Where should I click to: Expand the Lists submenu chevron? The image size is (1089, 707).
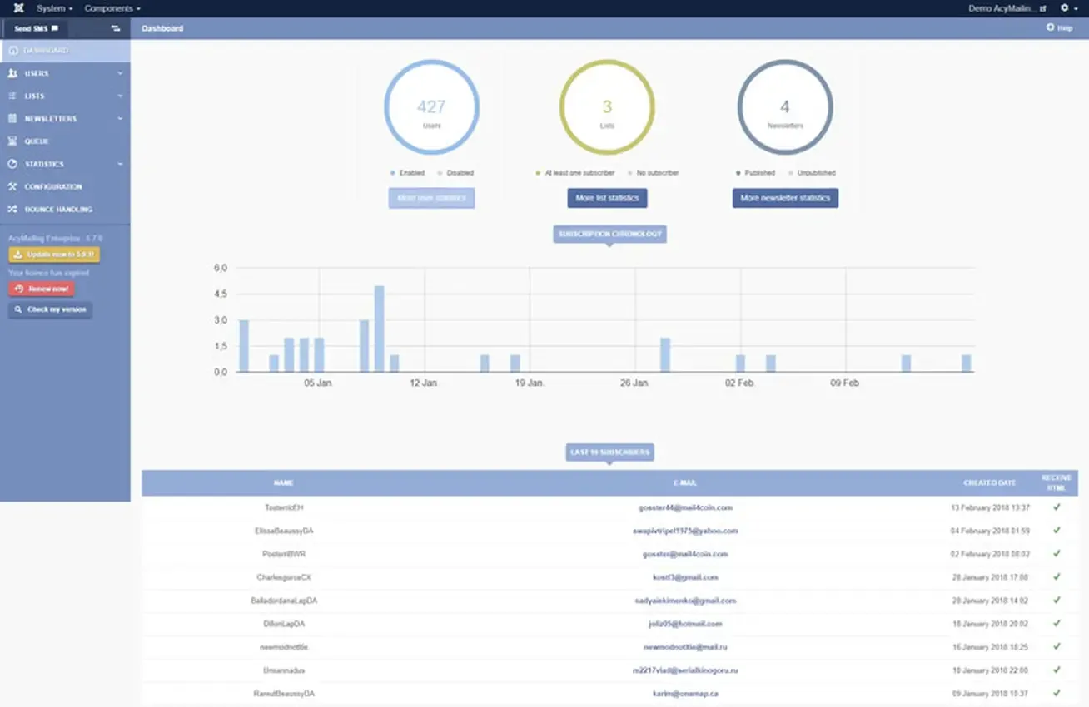pos(120,96)
